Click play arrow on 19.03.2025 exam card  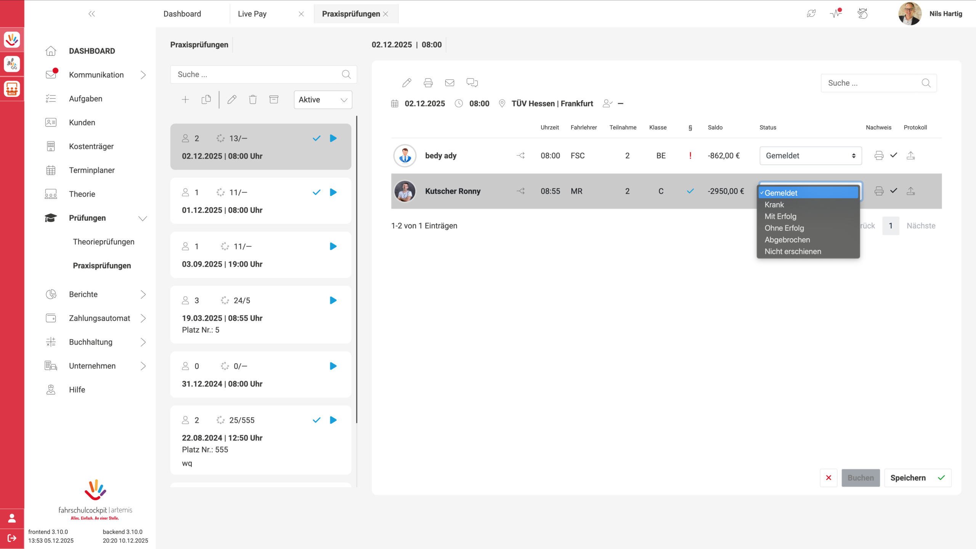pyautogui.click(x=333, y=300)
